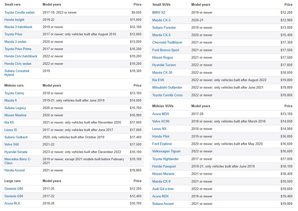Select the Volvo S60 link

[12, 145]
